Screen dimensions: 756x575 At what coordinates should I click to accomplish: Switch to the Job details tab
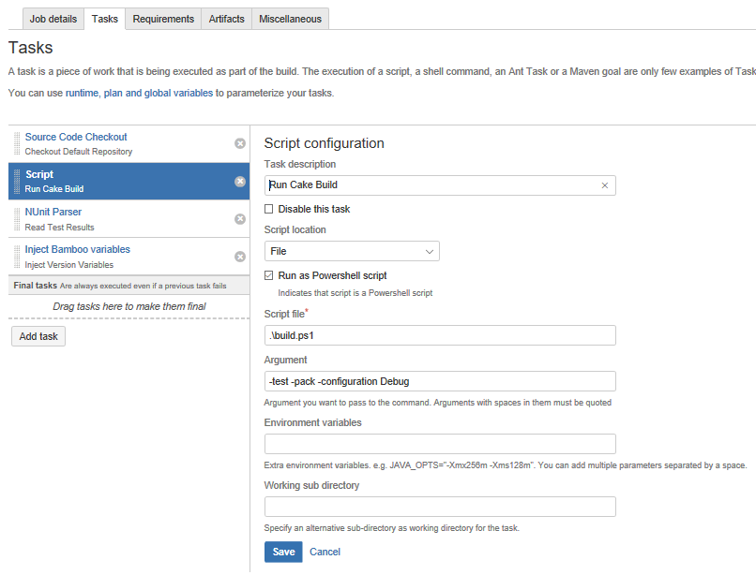tap(53, 19)
